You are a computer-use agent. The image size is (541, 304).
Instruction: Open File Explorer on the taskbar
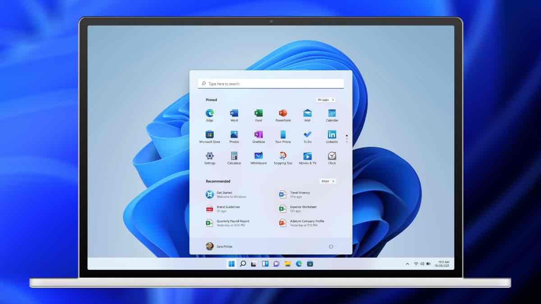click(287, 264)
